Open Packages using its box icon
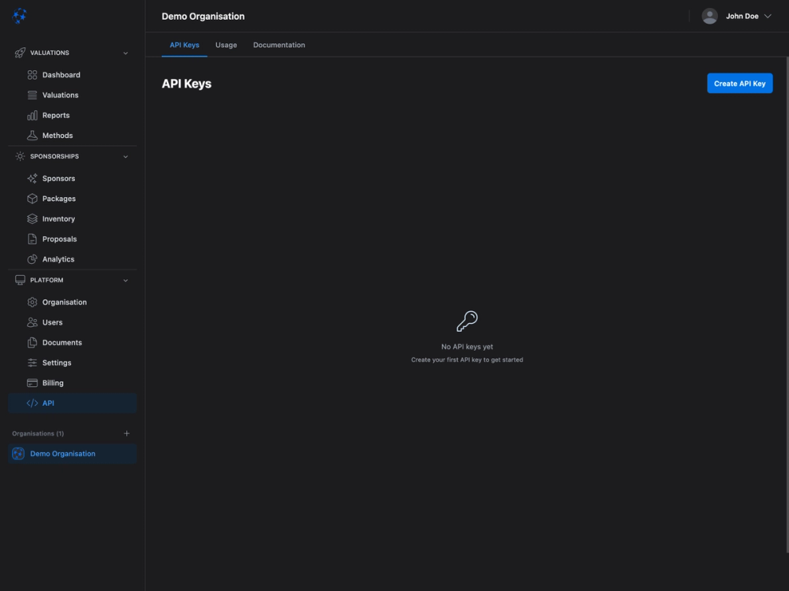Viewport: 789px width, 591px height. coord(32,199)
